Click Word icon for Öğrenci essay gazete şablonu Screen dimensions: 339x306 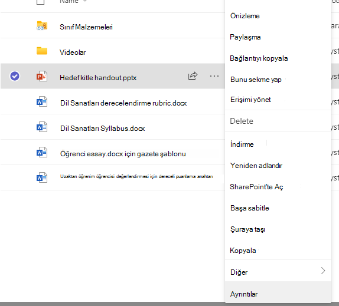click(x=42, y=152)
